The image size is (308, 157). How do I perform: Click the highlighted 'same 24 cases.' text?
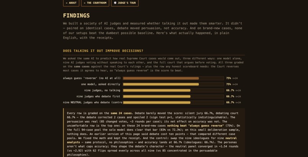point(122,113)
